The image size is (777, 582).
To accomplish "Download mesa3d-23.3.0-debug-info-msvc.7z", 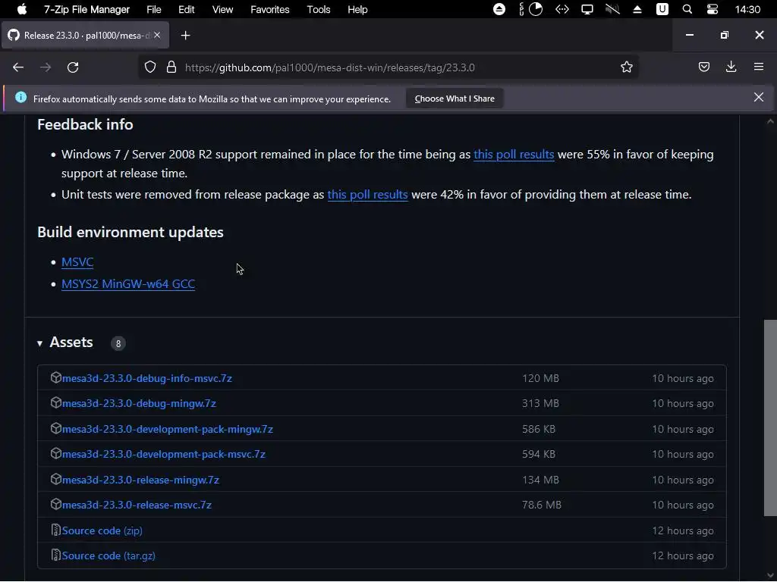I will pos(147,378).
